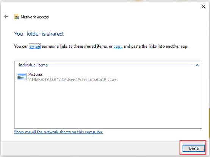
Task: Click the Network access shared-folder icon
Action: [x=16, y=17]
